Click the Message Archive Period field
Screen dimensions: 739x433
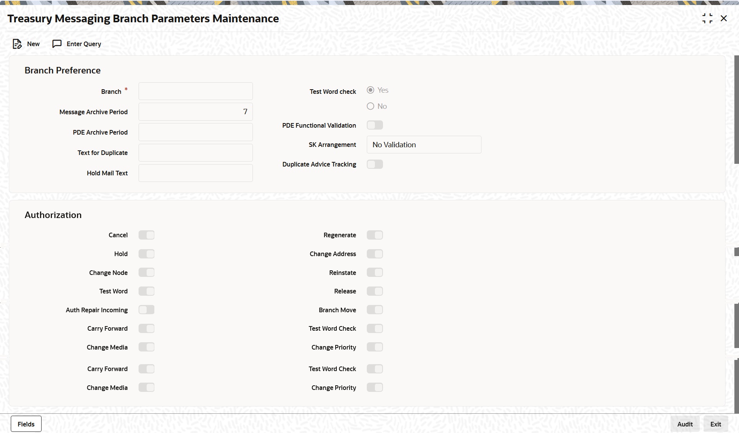coord(196,112)
